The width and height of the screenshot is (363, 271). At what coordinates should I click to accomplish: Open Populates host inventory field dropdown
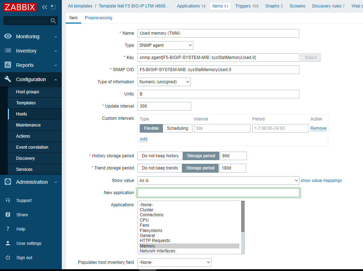(x=175, y=262)
